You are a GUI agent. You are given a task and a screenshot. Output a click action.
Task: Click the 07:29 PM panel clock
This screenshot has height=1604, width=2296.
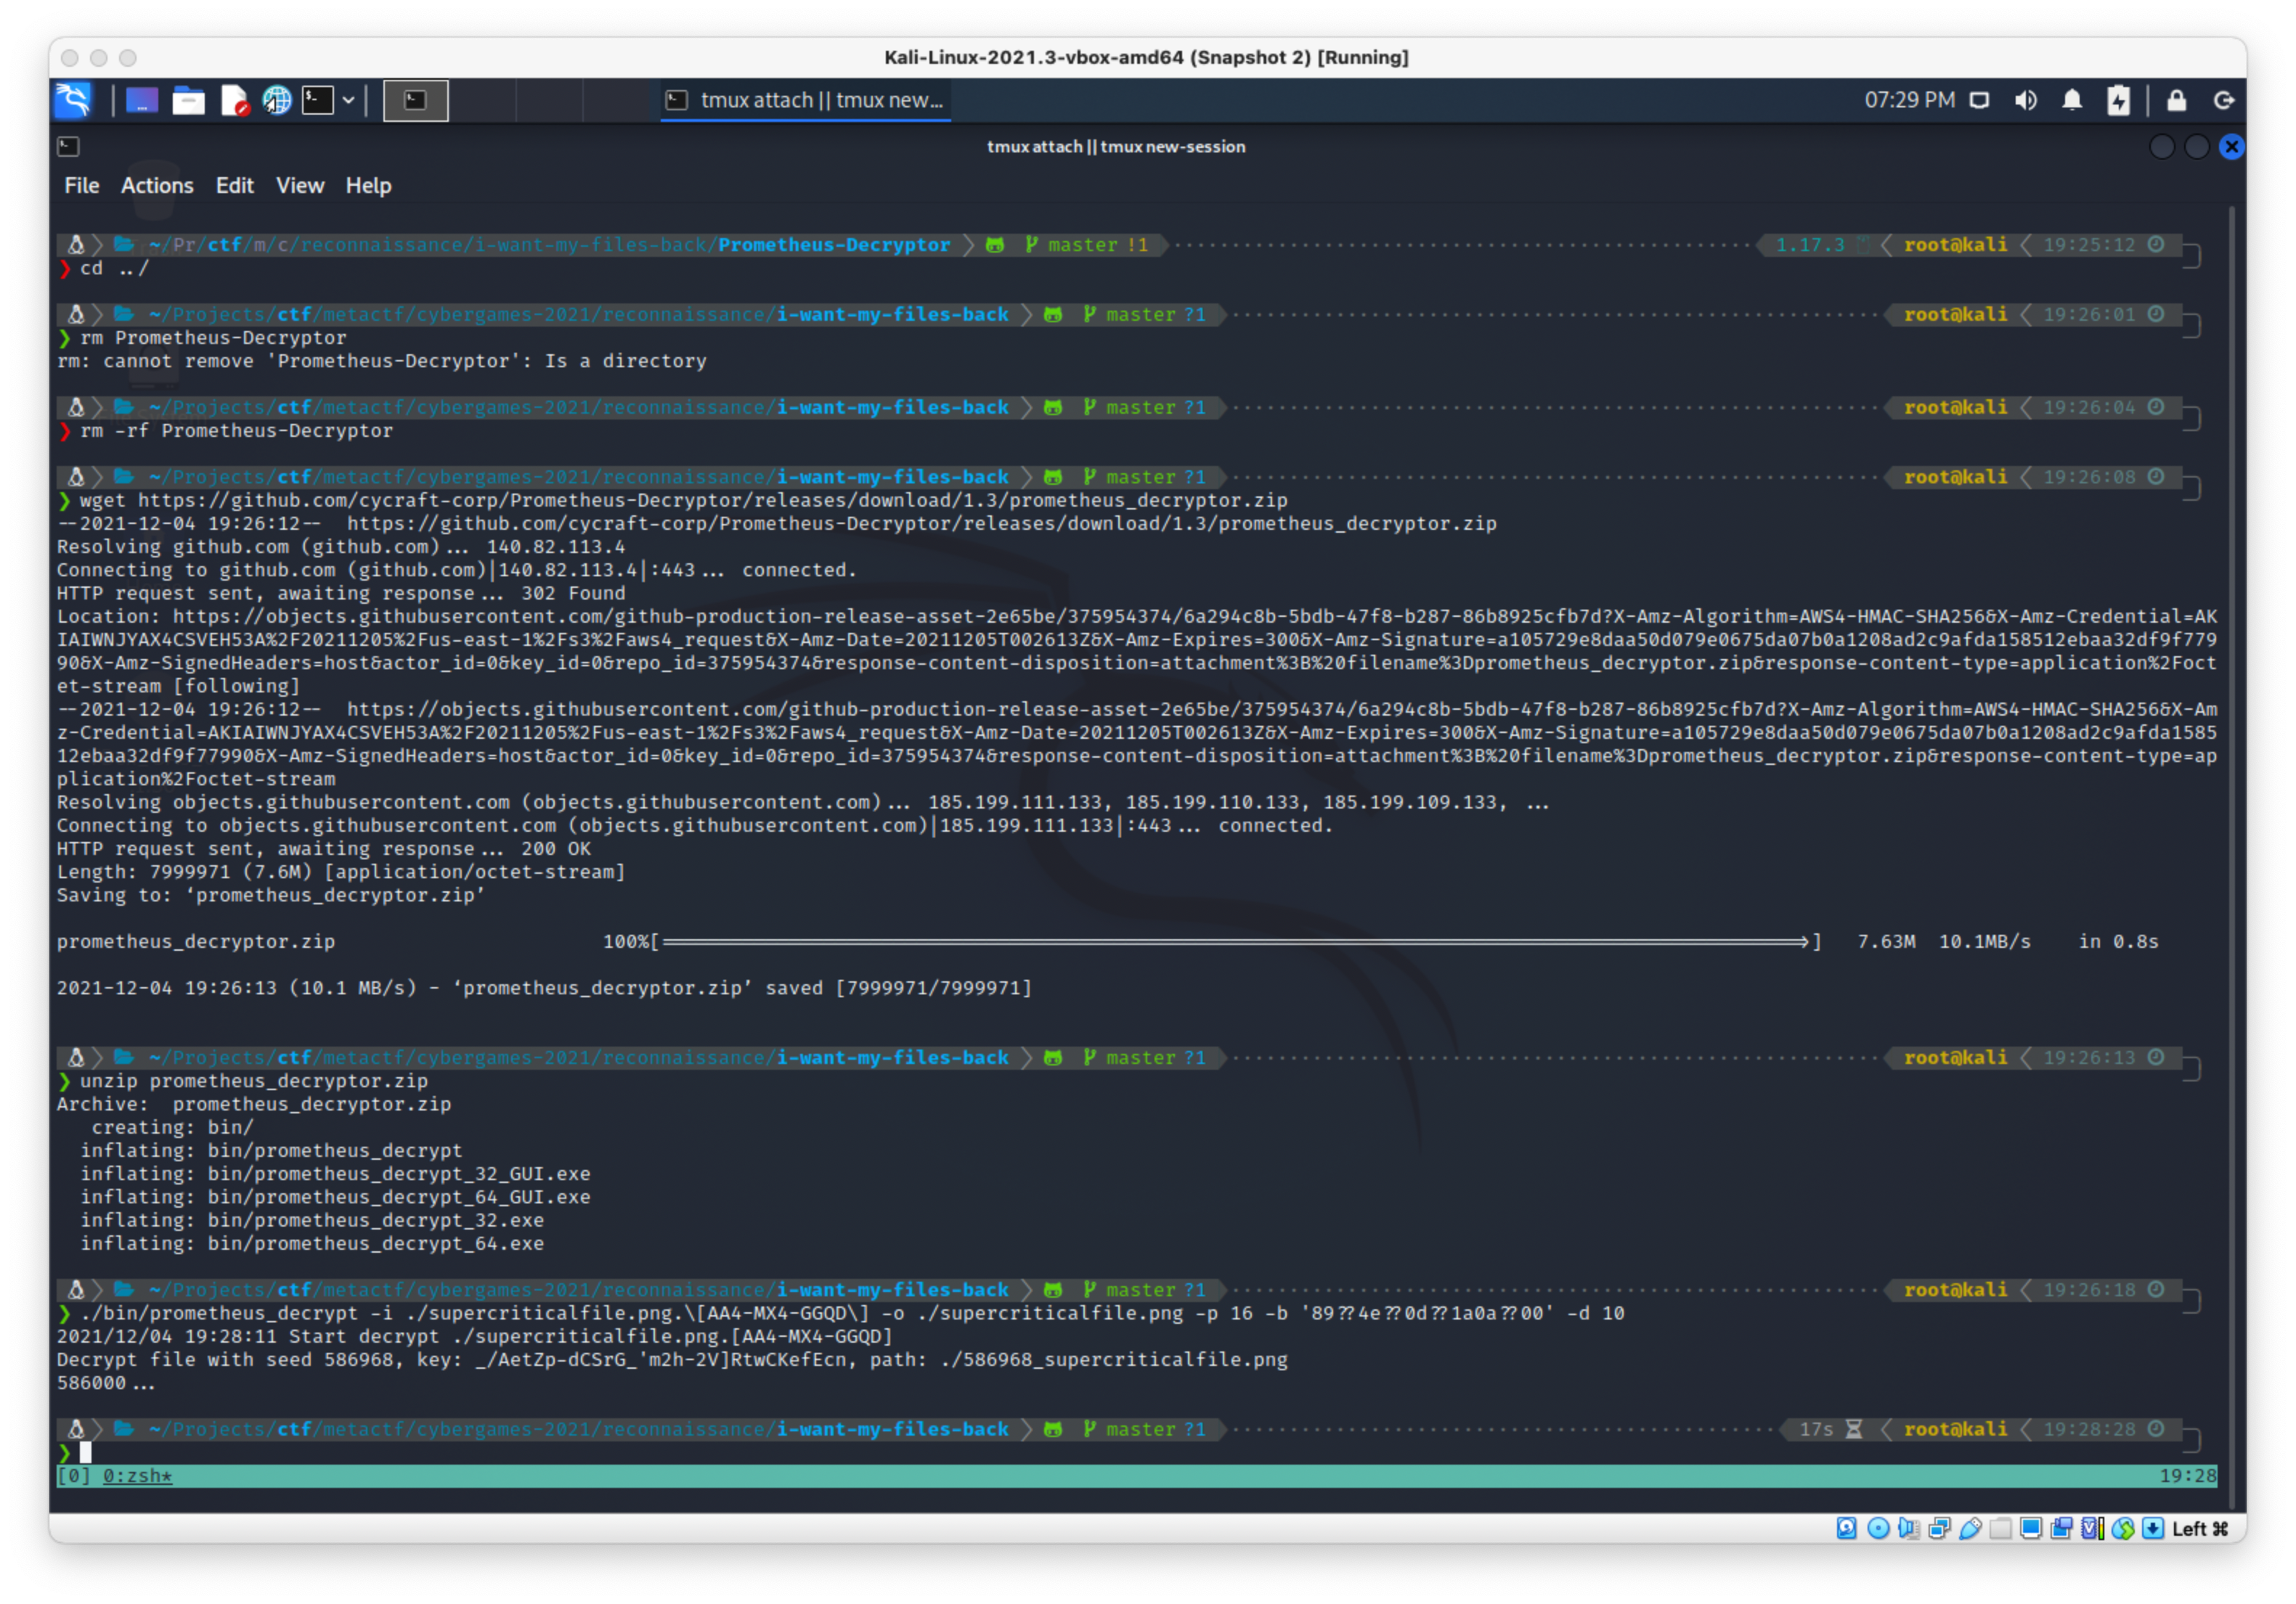[1909, 100]
